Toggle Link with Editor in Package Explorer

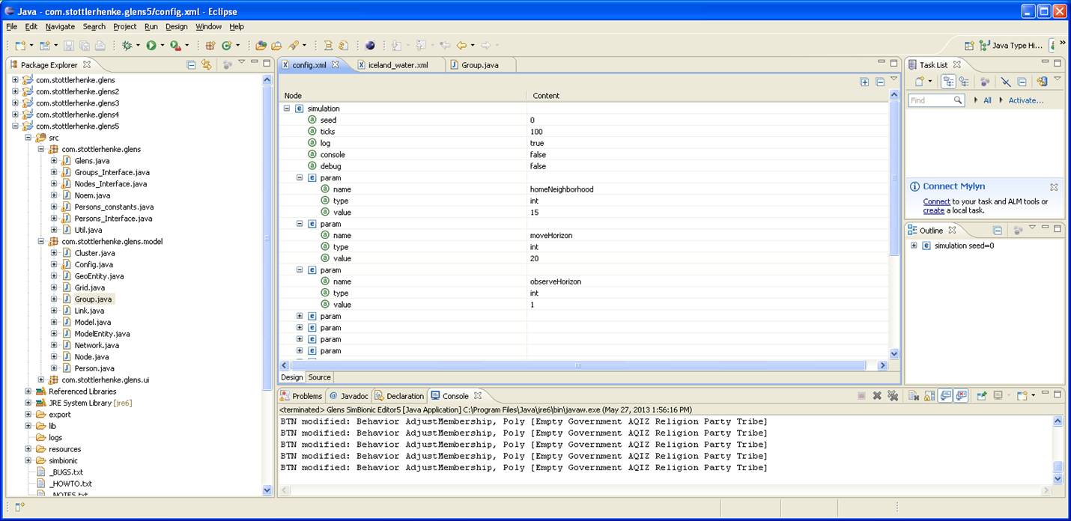pyautogui.click(x=207, y=65)
